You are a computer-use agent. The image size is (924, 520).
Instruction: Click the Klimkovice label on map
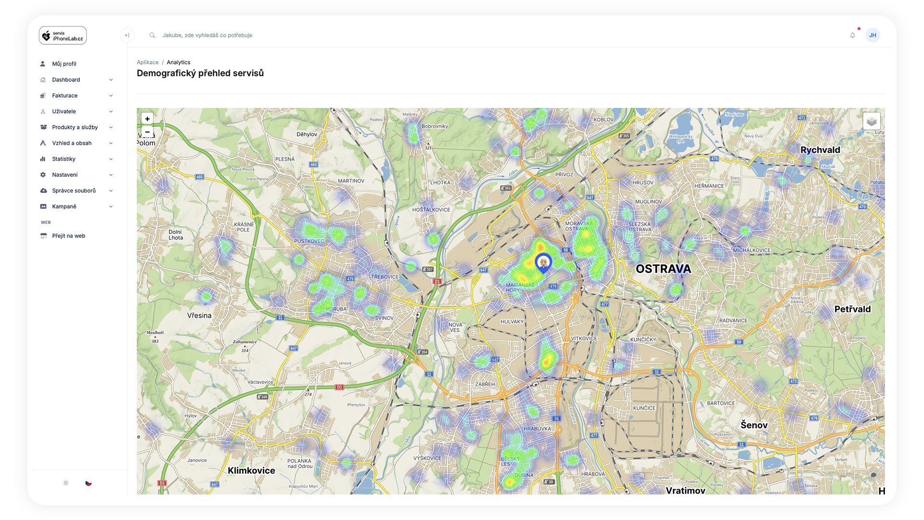click(x=251, y=470)
